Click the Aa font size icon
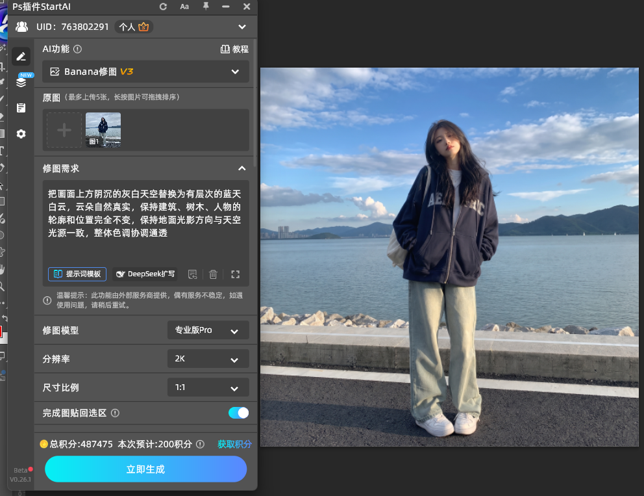Image resolution: width=644 pixels, height=496 pixels. coord(184,7)
